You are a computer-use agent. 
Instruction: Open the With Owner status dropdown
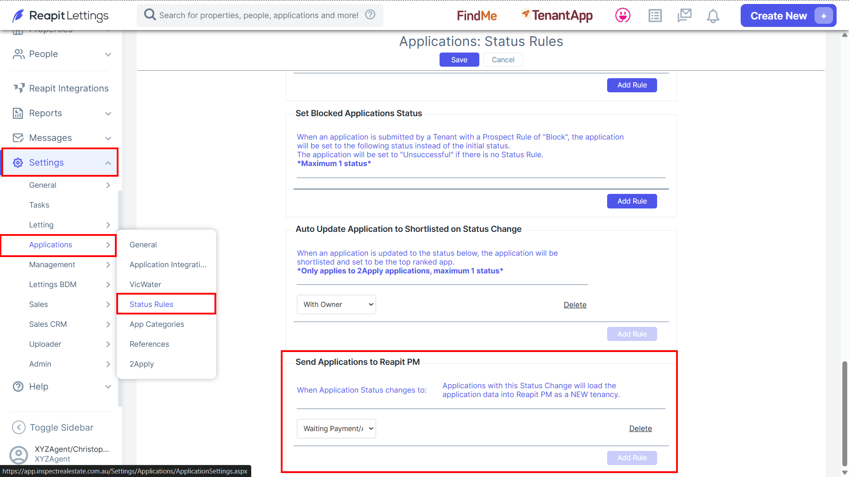pos(336,305)
